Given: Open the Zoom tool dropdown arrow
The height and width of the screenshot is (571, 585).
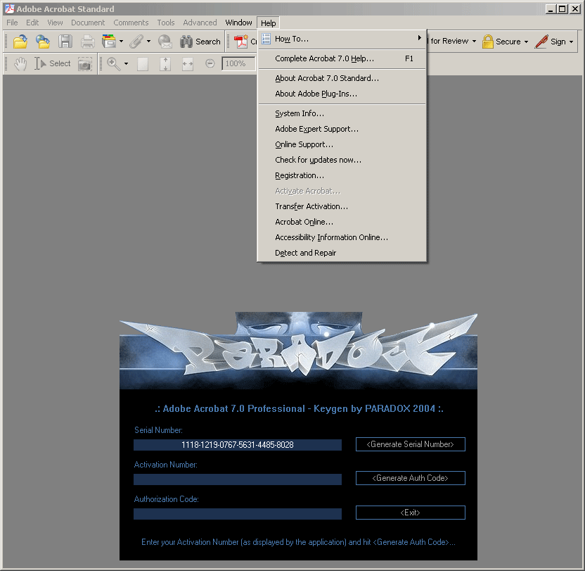Looking at the screenshot, I should 126,64.
